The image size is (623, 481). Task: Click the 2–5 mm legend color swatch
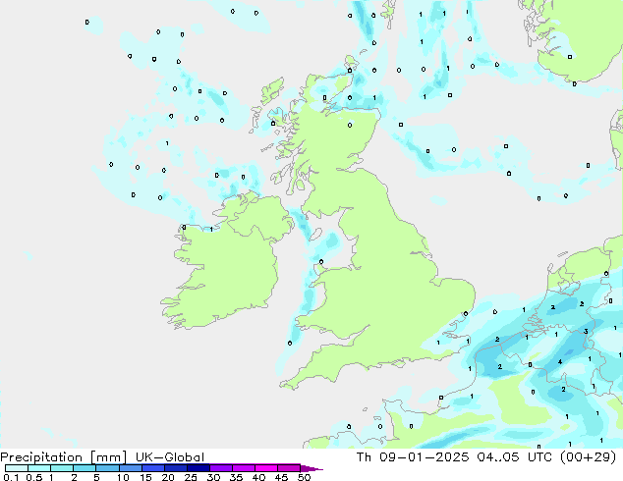click(x=85, y=468)
